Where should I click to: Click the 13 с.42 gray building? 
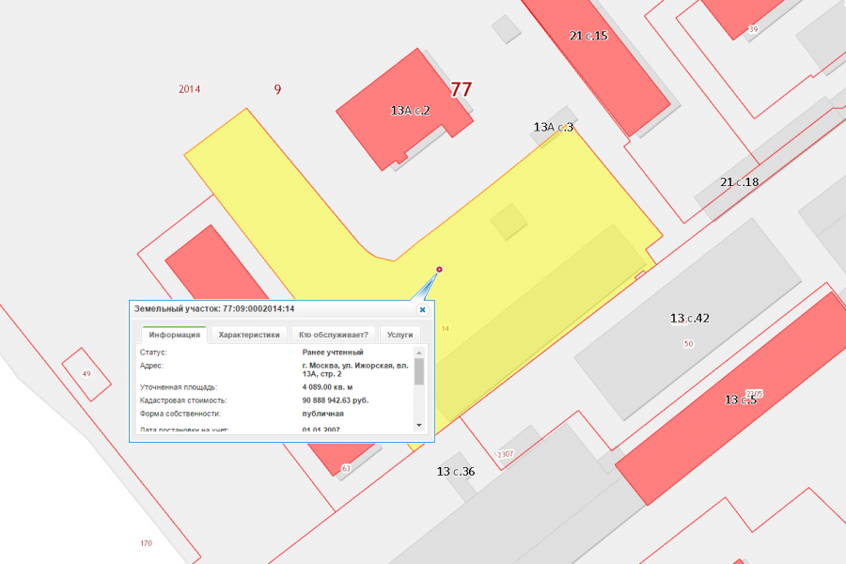pos(688,319)
